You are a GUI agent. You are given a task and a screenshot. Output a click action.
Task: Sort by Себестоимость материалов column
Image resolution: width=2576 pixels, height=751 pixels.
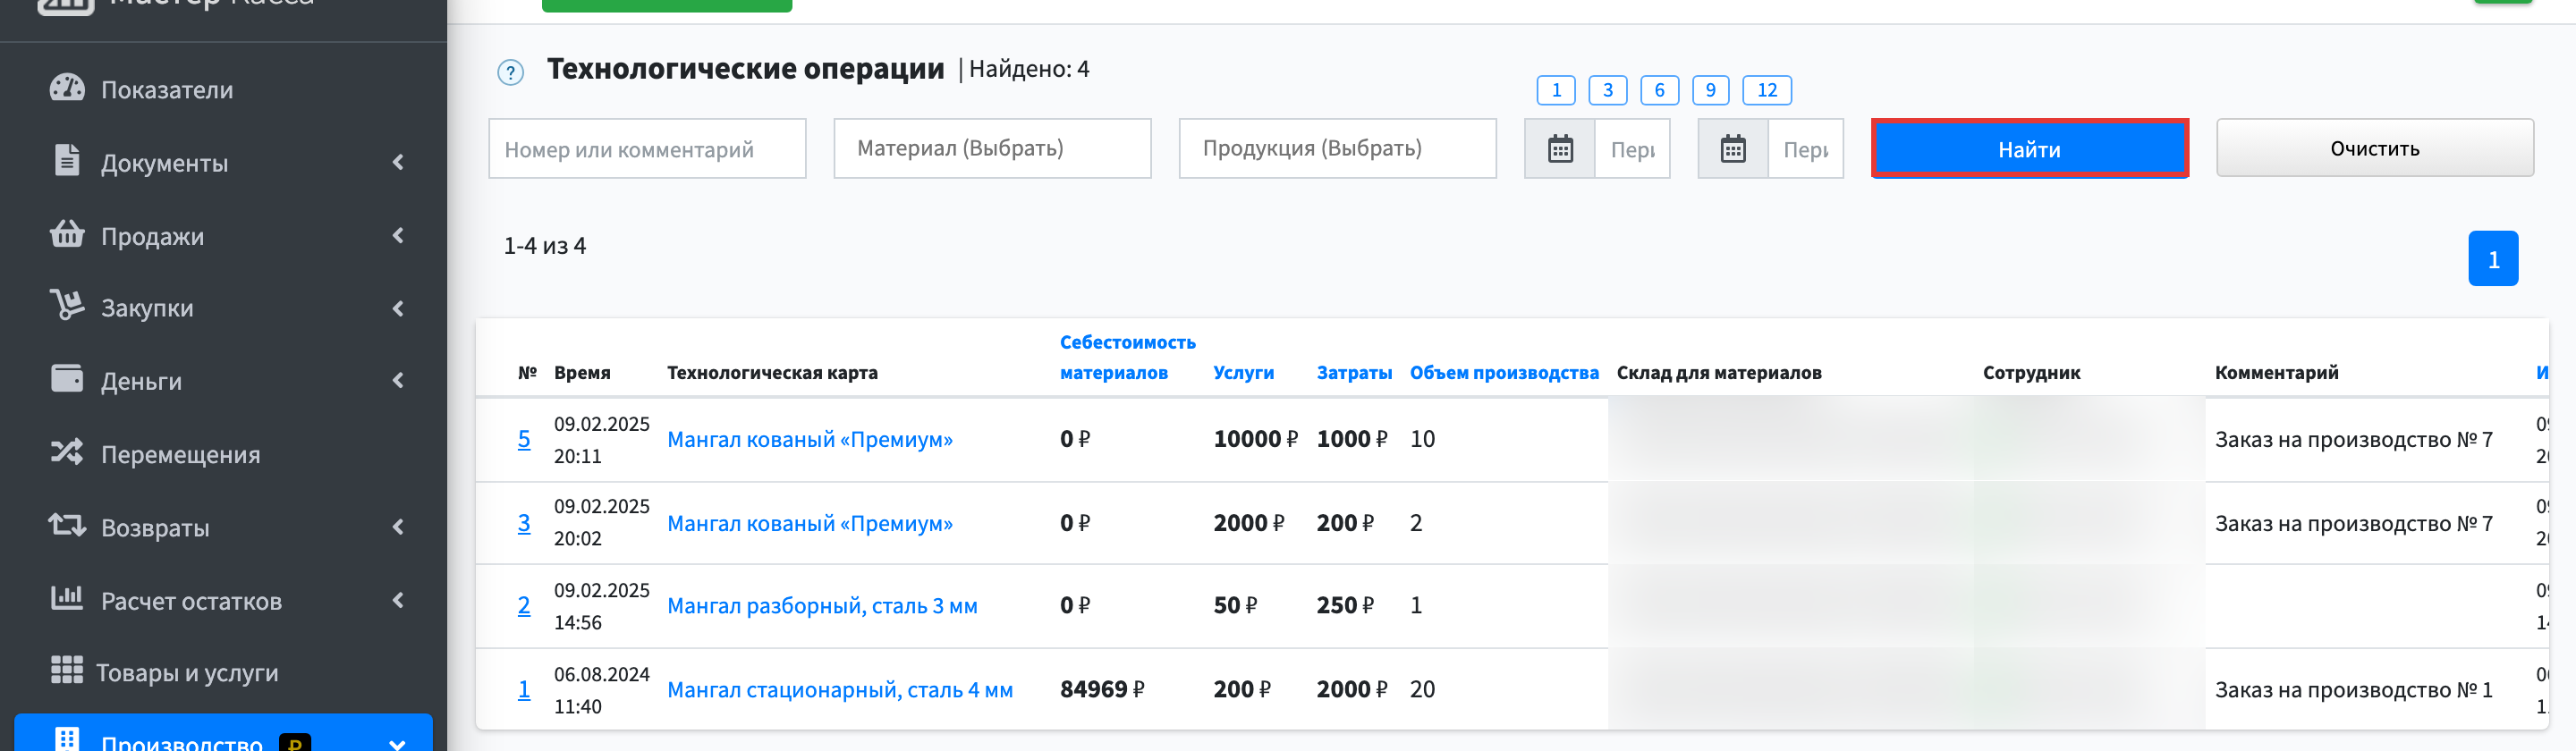click(1127, 357)
